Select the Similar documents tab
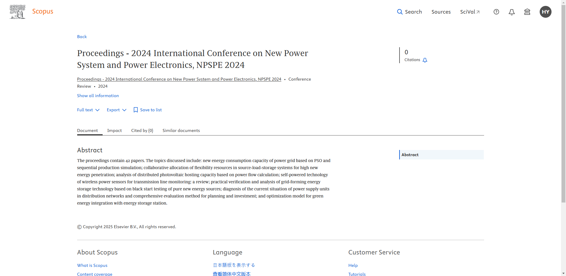The image size is (566, 276). tap(181, 130)
